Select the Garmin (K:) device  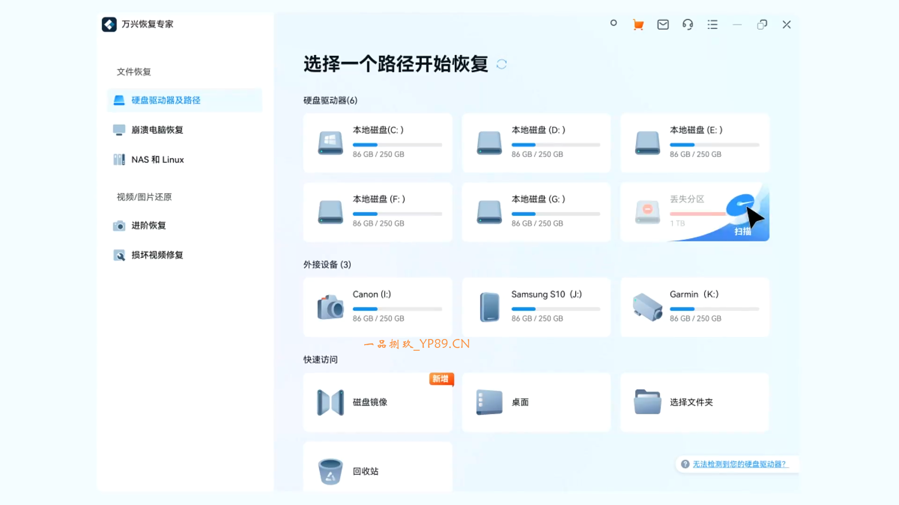tap(694, 307)
